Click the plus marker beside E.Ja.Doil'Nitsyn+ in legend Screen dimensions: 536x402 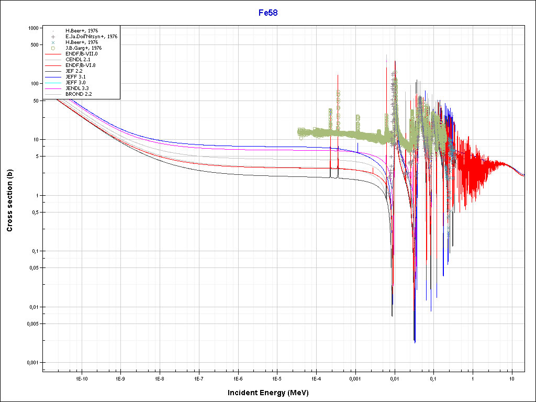click(53, 37)
